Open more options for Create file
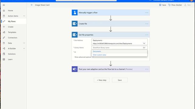The width and height of the screenshot is (195, 109). (147, 24)
